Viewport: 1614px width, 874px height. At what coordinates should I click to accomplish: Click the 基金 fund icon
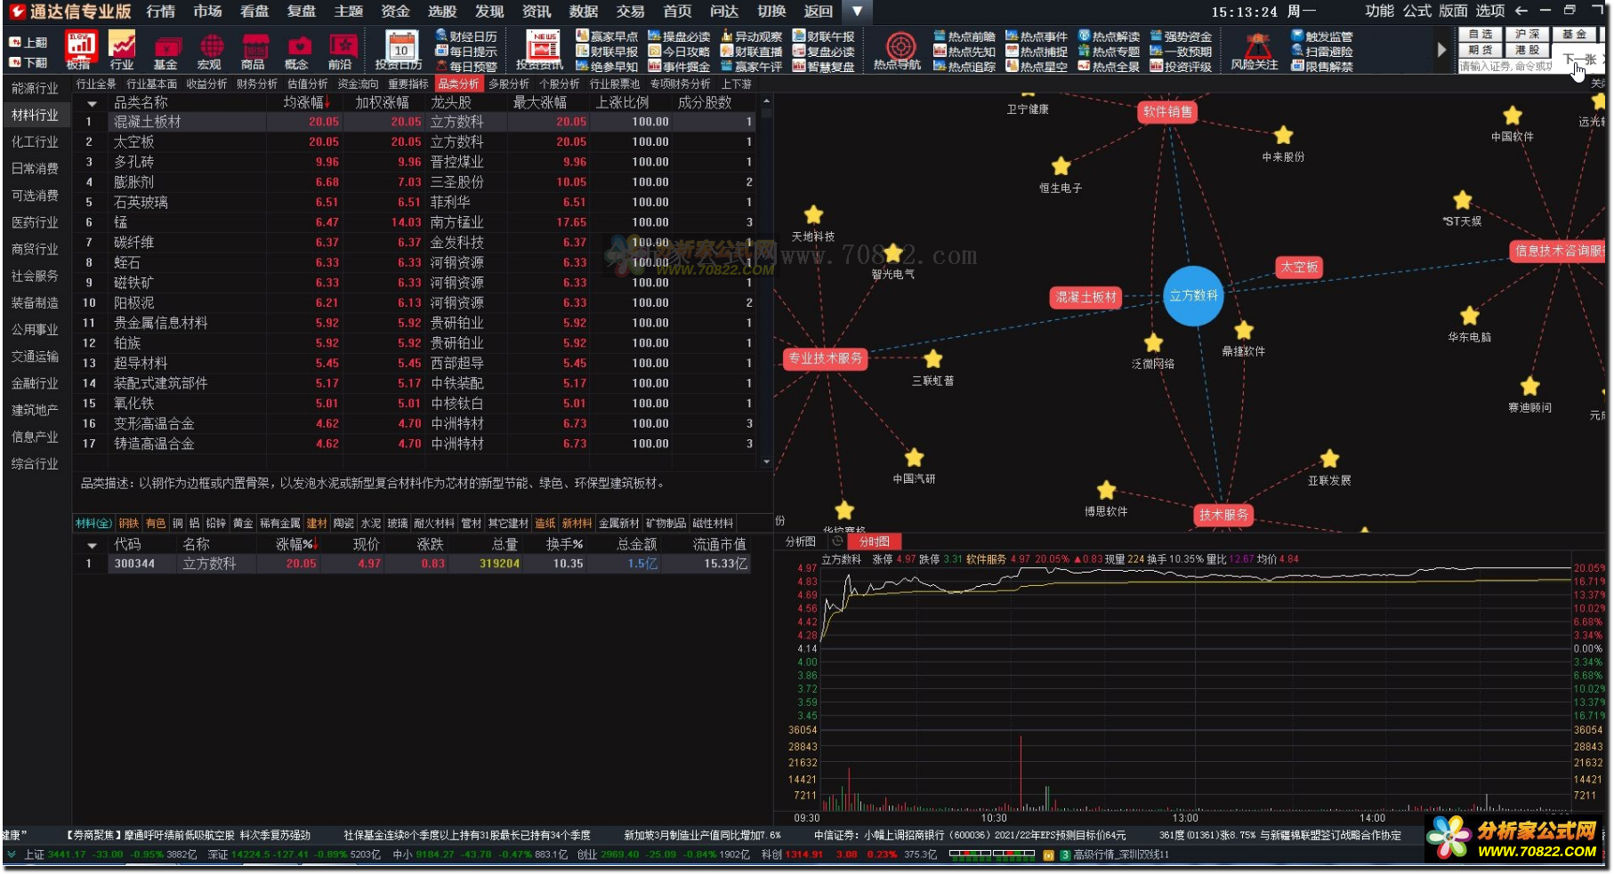166,52
